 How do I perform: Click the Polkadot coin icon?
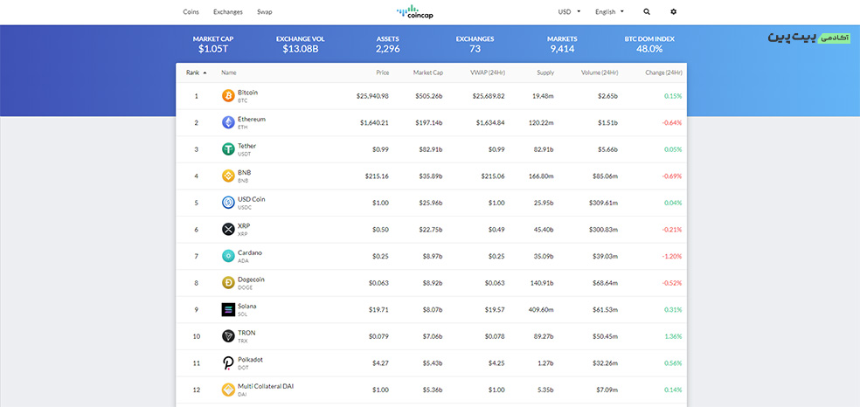228,363
